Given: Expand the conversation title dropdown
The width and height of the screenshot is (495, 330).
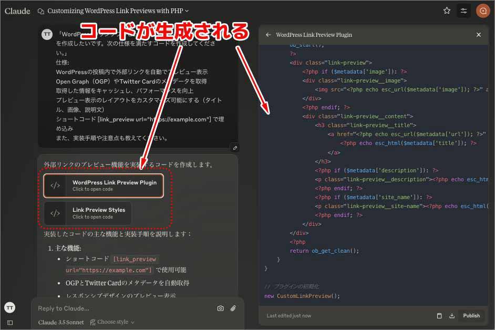Looking at the screenshot, I should 187,11.
